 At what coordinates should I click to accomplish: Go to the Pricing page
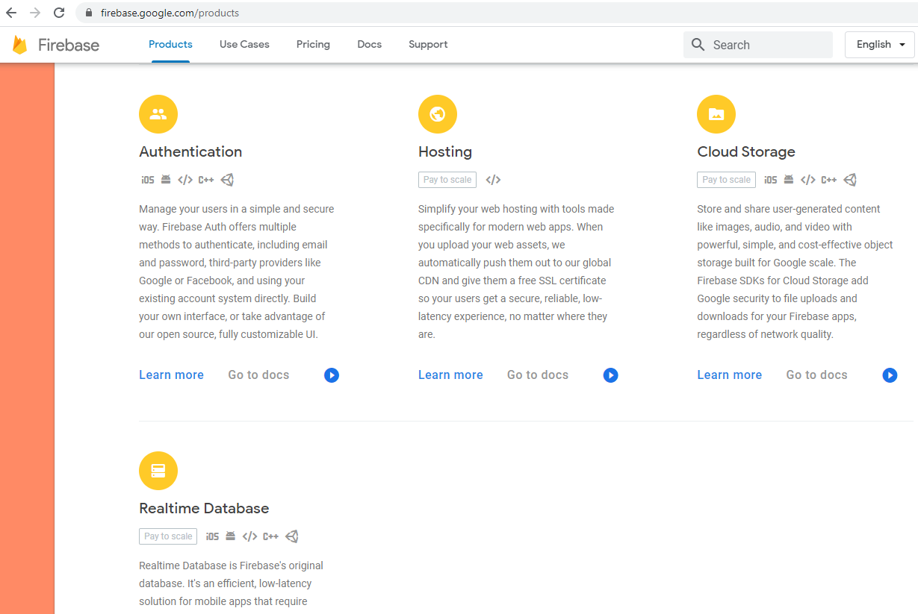pyautogui.click(x=313, y=45)
